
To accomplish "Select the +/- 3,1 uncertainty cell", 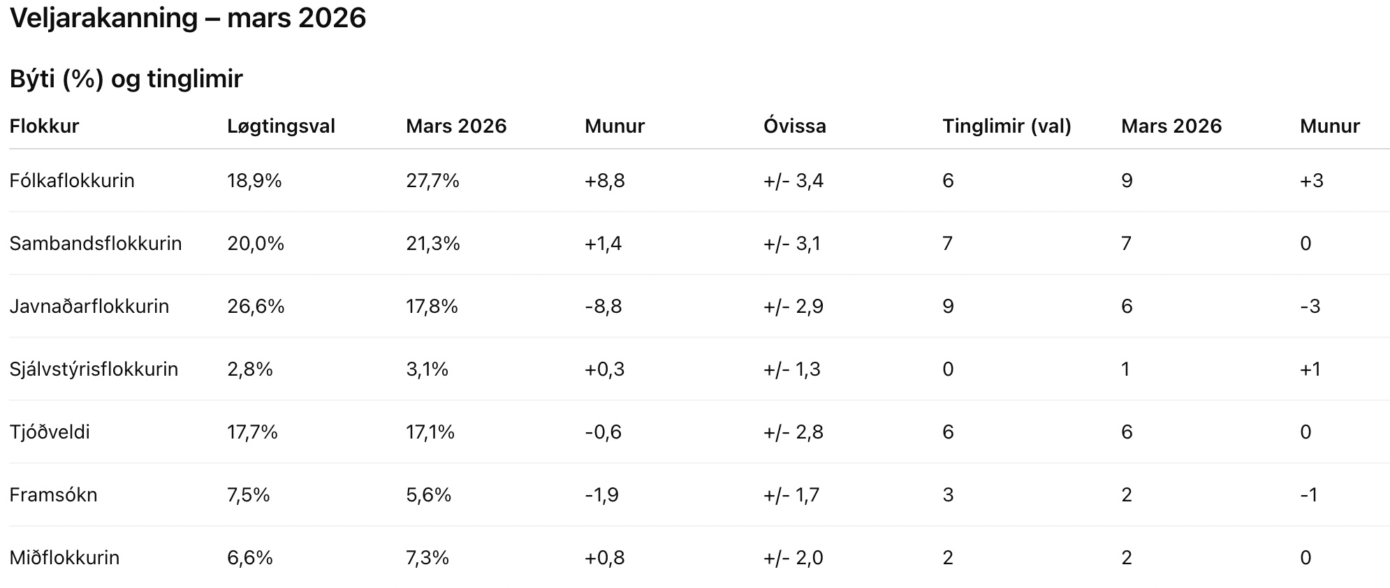I will [792, 244].
